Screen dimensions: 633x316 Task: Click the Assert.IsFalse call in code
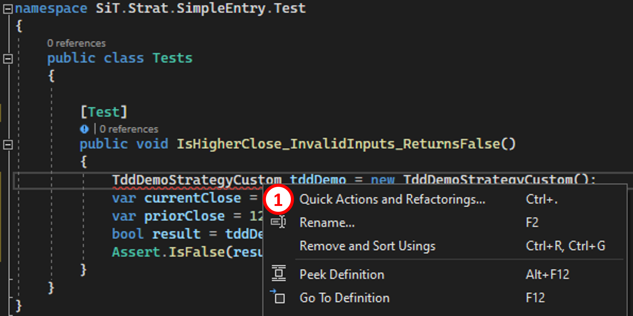(x=168, y=252)
